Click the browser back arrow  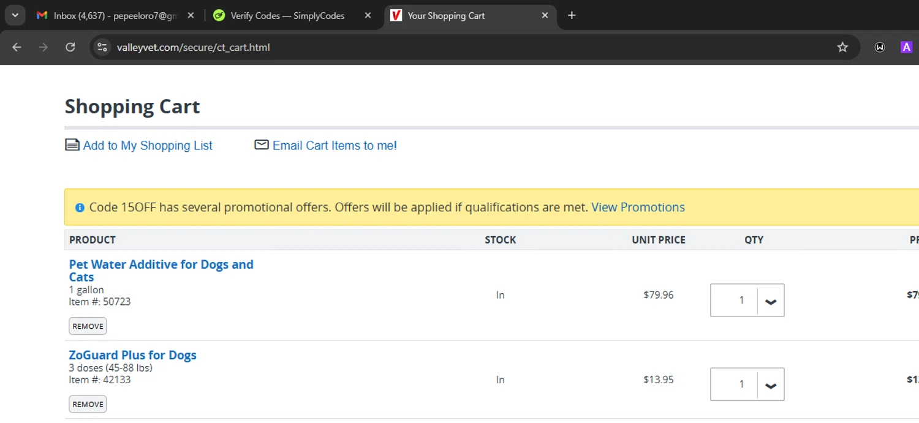point(17,47)
